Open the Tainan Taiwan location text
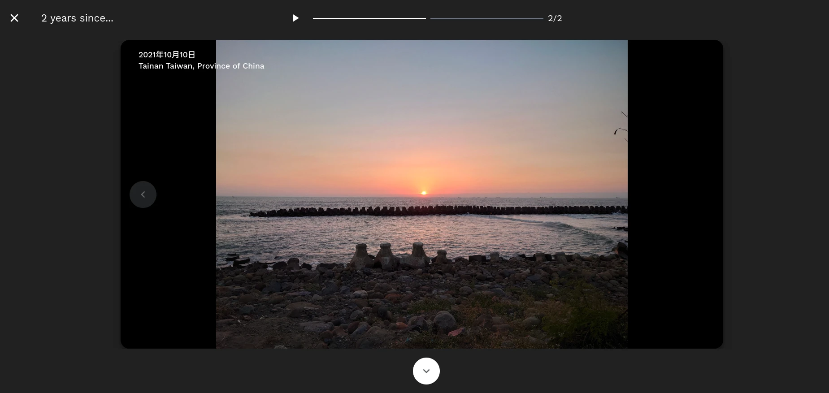Viewport: 829px width, 393px height. point(201,66)
